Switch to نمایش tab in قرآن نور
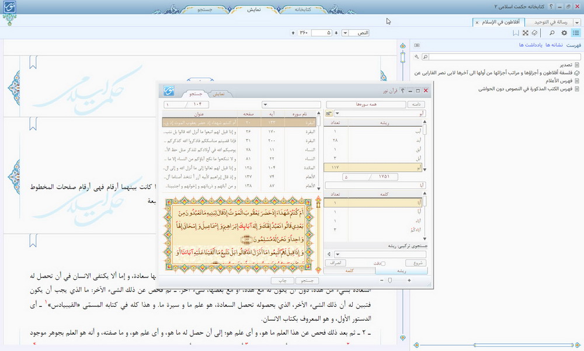The width and height of the screenshot is (584, 351). pyautogui.click(x=218, y=93)
